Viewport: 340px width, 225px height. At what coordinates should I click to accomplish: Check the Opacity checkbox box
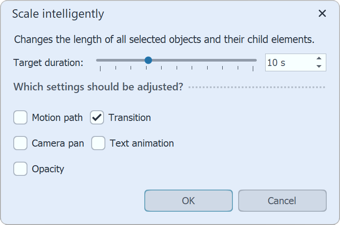coord(20,169)
